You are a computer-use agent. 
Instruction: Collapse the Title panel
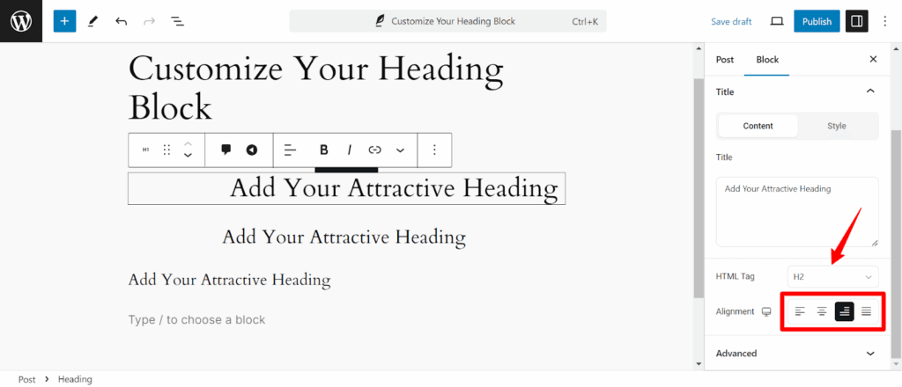coord(870,91)
